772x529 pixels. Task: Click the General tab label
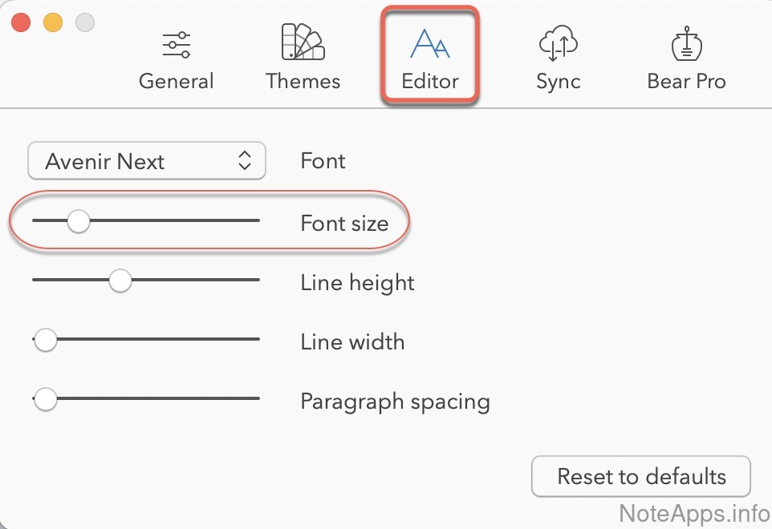pyautogui.click(x=176, y=81)
